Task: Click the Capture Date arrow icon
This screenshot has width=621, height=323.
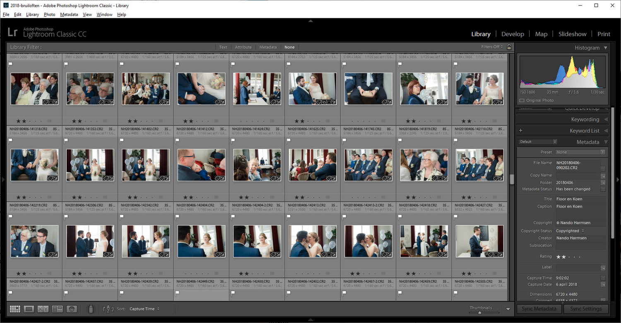Action: (603, 284)
